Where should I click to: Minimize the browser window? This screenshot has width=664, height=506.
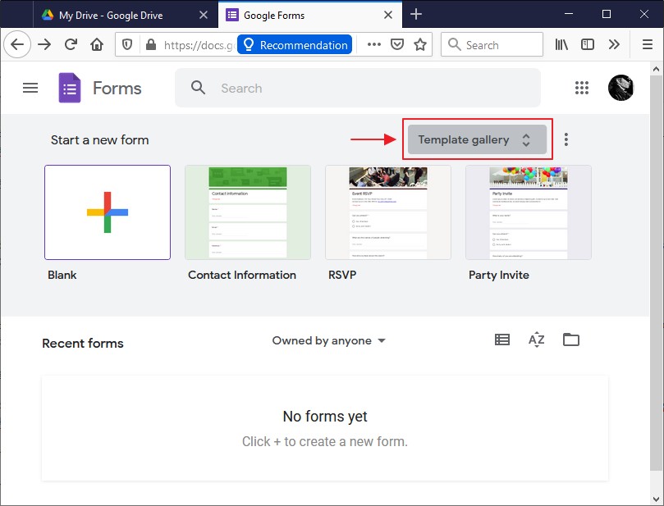point(569,14)
